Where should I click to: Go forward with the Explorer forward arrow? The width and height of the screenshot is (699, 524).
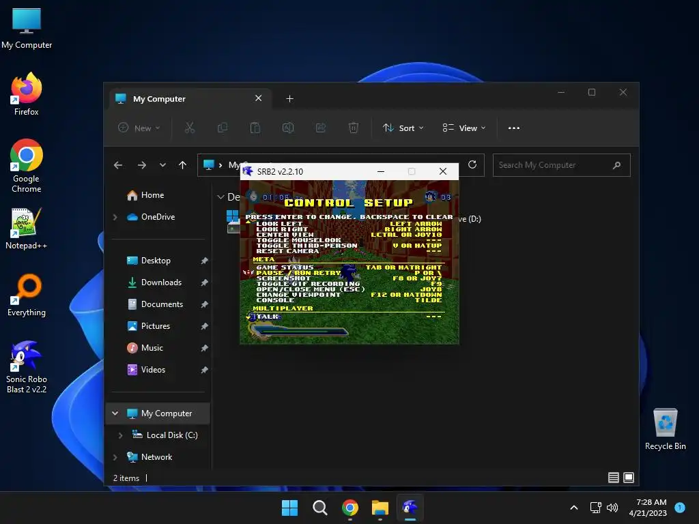[x=142, y=165]
